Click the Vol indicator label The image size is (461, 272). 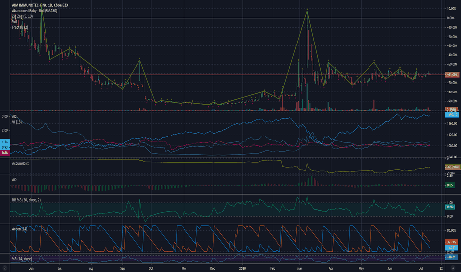[x=15, y=22]
